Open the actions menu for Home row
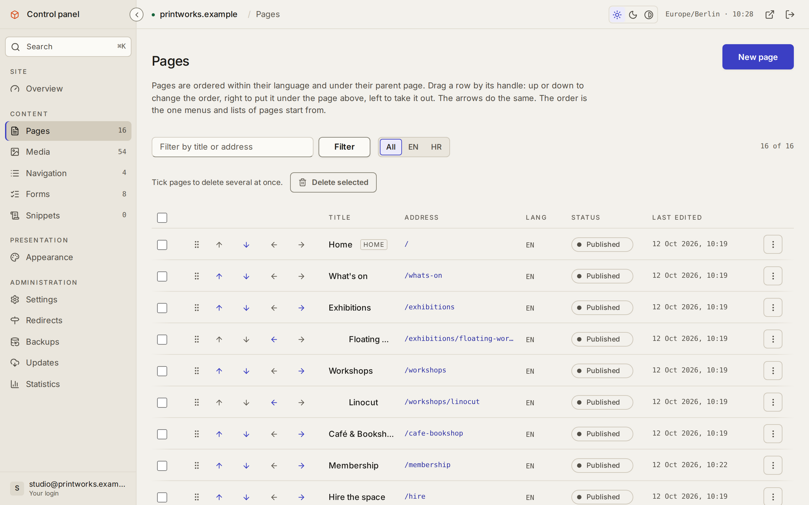This screenshot has height=505, width=809. 773,244
